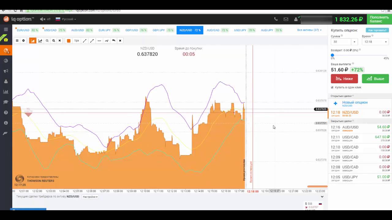Switch to the AUD/CAD asset tab
Image resolution: width=392 pixels, height=220 pixels.
(x=217, y=30)
